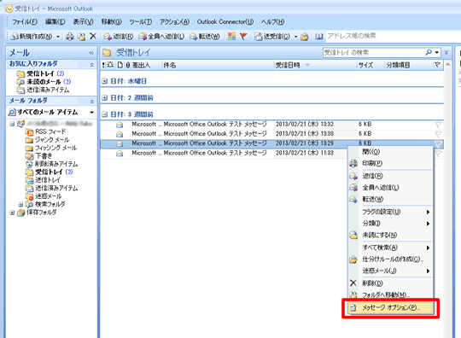Screen dimensions: 461x338
Task: Open the 送受信 dropdown arrow
Action: 295,37
